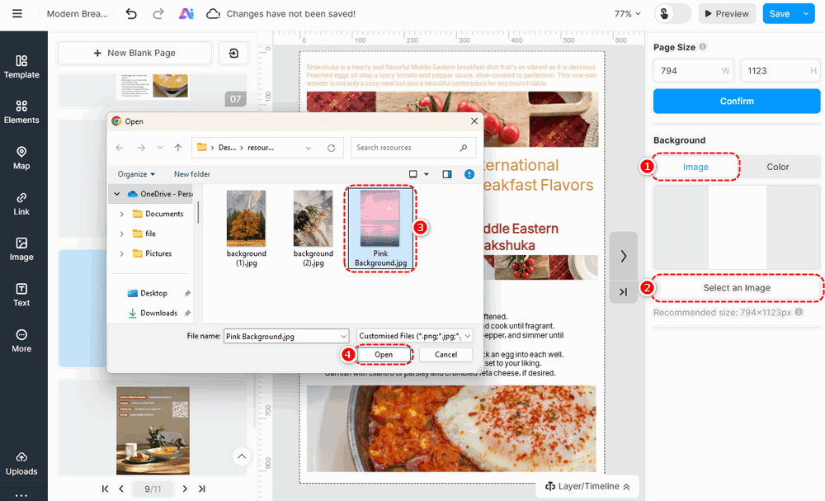Click the blue Confirm button
This screenshot has height=501, width=825.
(737, 101)
